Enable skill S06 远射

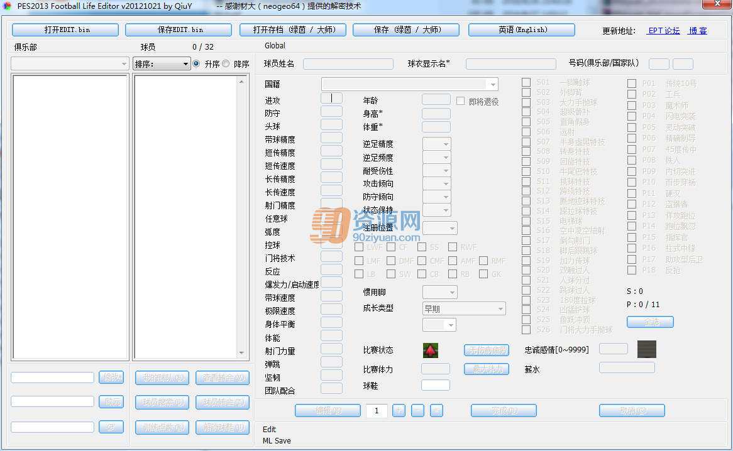[x=526, y=132]
